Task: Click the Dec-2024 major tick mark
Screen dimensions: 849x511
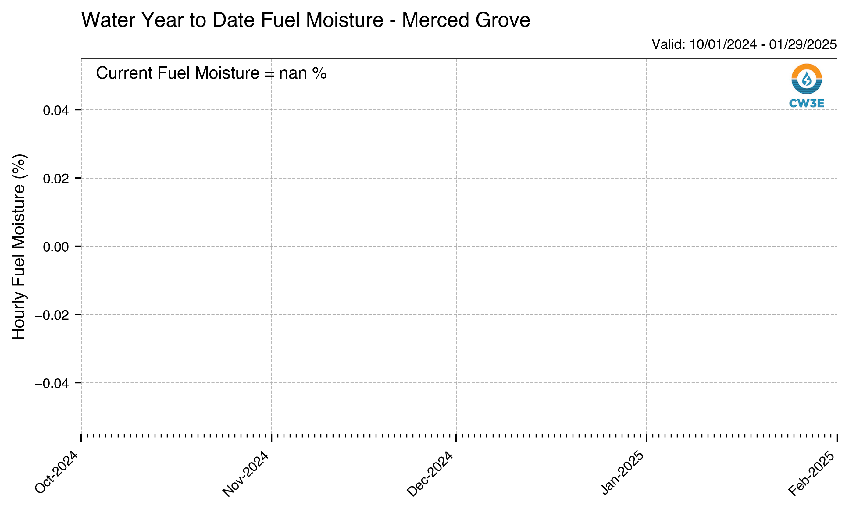Action: (x=456, y=438)
